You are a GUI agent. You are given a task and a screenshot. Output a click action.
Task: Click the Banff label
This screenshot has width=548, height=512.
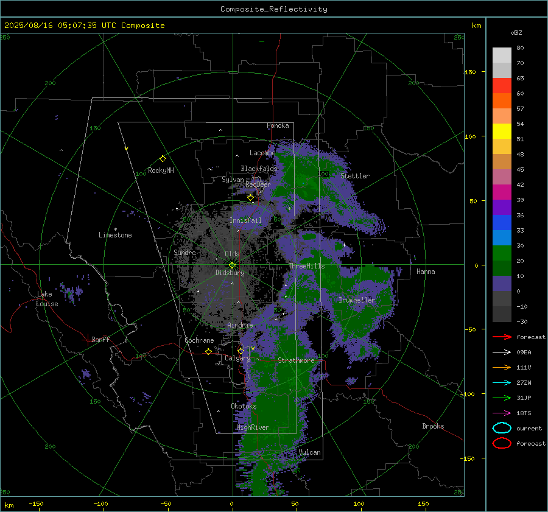[100, 339]
